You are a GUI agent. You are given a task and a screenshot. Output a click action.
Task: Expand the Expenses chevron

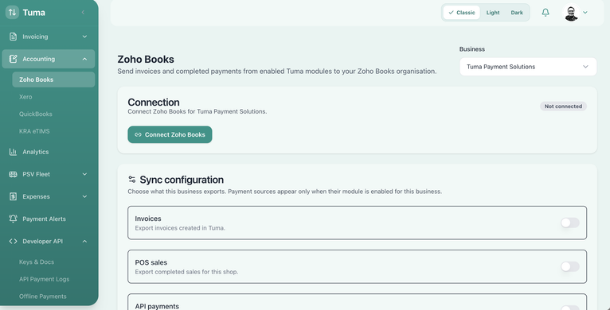pyautogui.click(x=84, y=196)
